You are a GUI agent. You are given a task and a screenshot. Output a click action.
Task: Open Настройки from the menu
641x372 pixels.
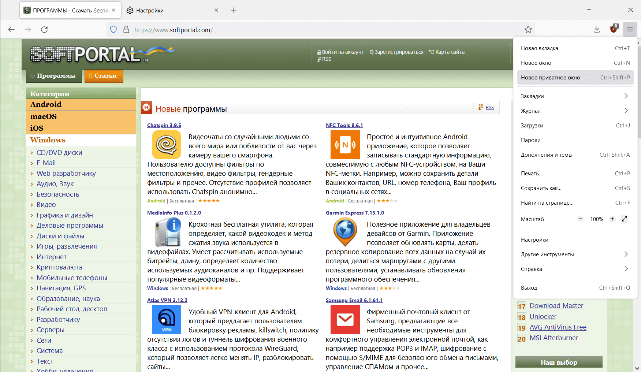(x=575, y=239)
